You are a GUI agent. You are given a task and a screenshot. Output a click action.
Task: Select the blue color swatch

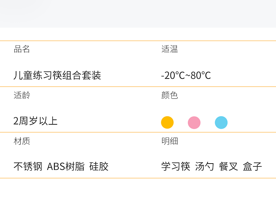coord(221,123)
